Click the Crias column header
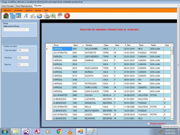This screenshot has height=135, width=180. click(x=167, y=45)
